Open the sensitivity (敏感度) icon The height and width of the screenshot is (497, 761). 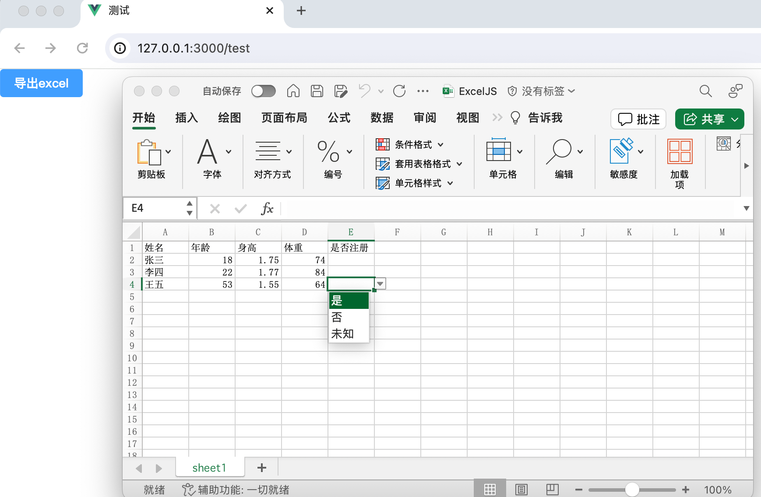click(621, 151)
